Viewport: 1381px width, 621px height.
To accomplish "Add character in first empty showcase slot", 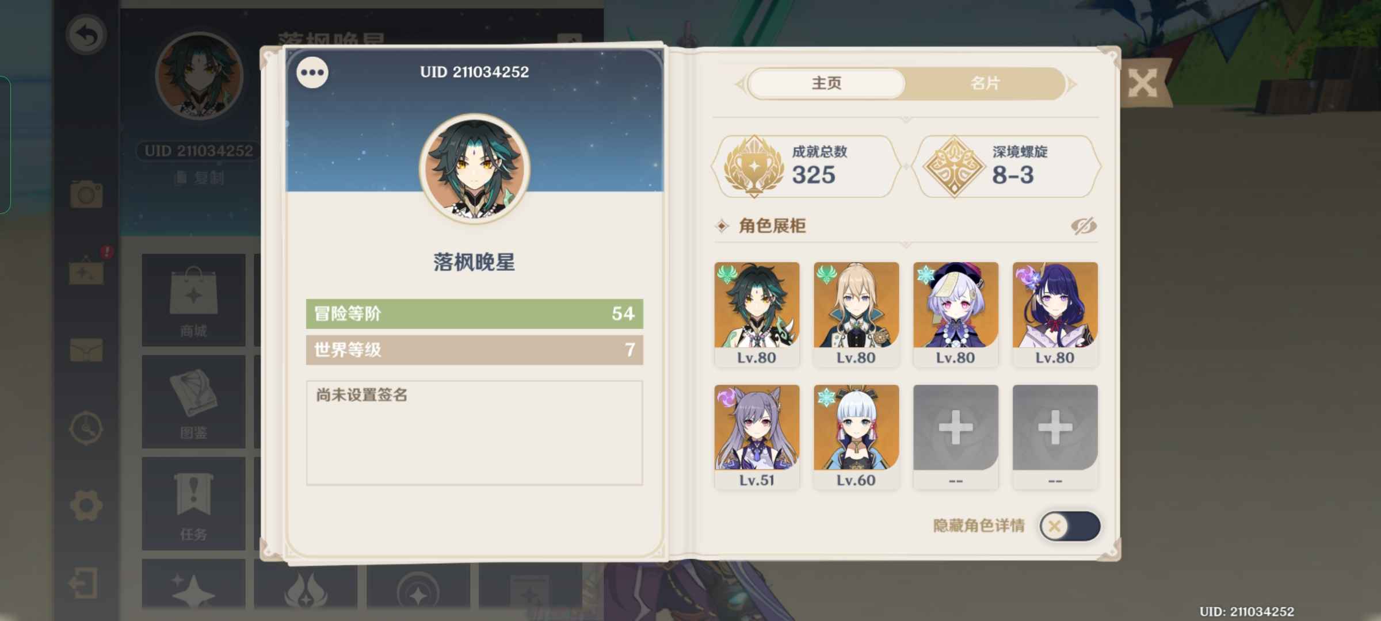I will (955, 436).
